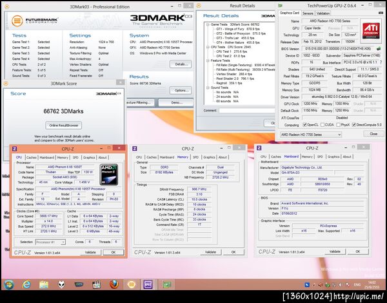Click the volume speaker icon in the tray

pos(340,285)
